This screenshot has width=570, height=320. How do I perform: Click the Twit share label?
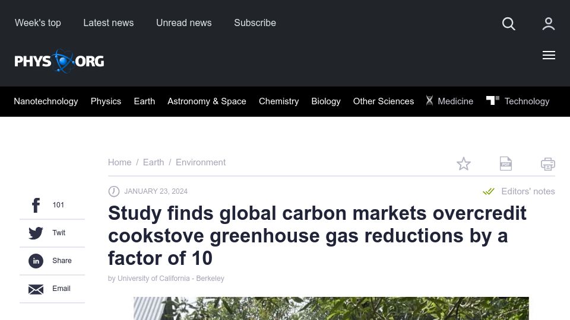coord(59,233)
